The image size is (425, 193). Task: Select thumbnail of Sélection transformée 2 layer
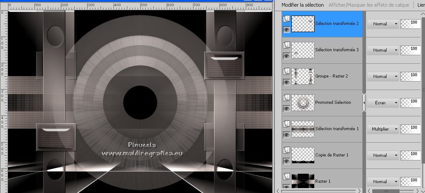click(303, 24)
